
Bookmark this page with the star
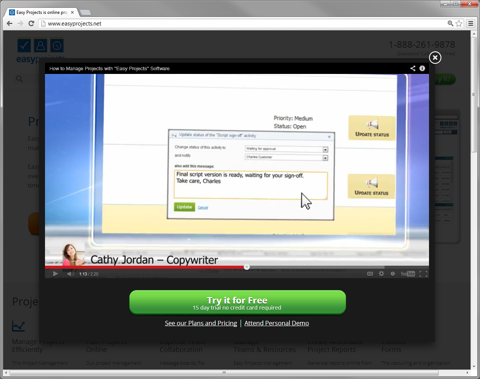(x=459, y=24)
